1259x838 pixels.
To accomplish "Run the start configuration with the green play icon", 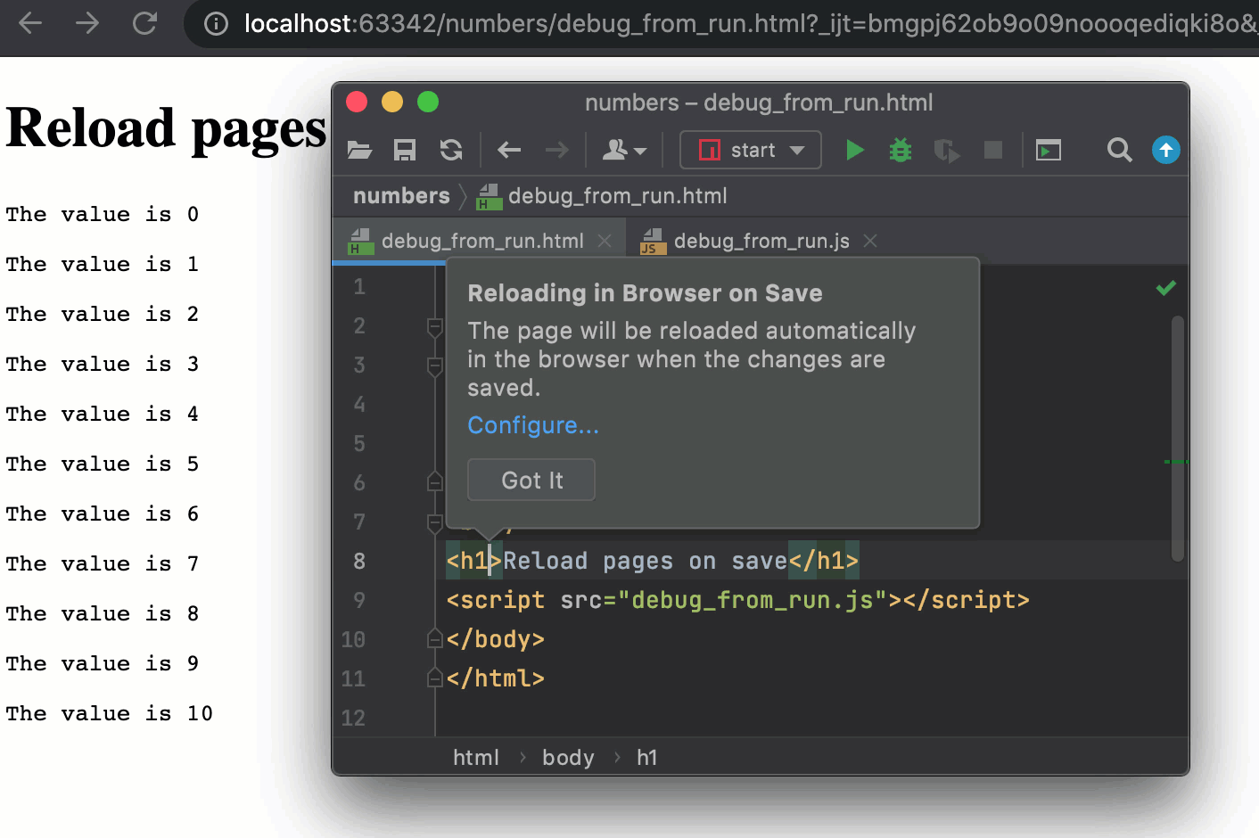I will point(853,150).
